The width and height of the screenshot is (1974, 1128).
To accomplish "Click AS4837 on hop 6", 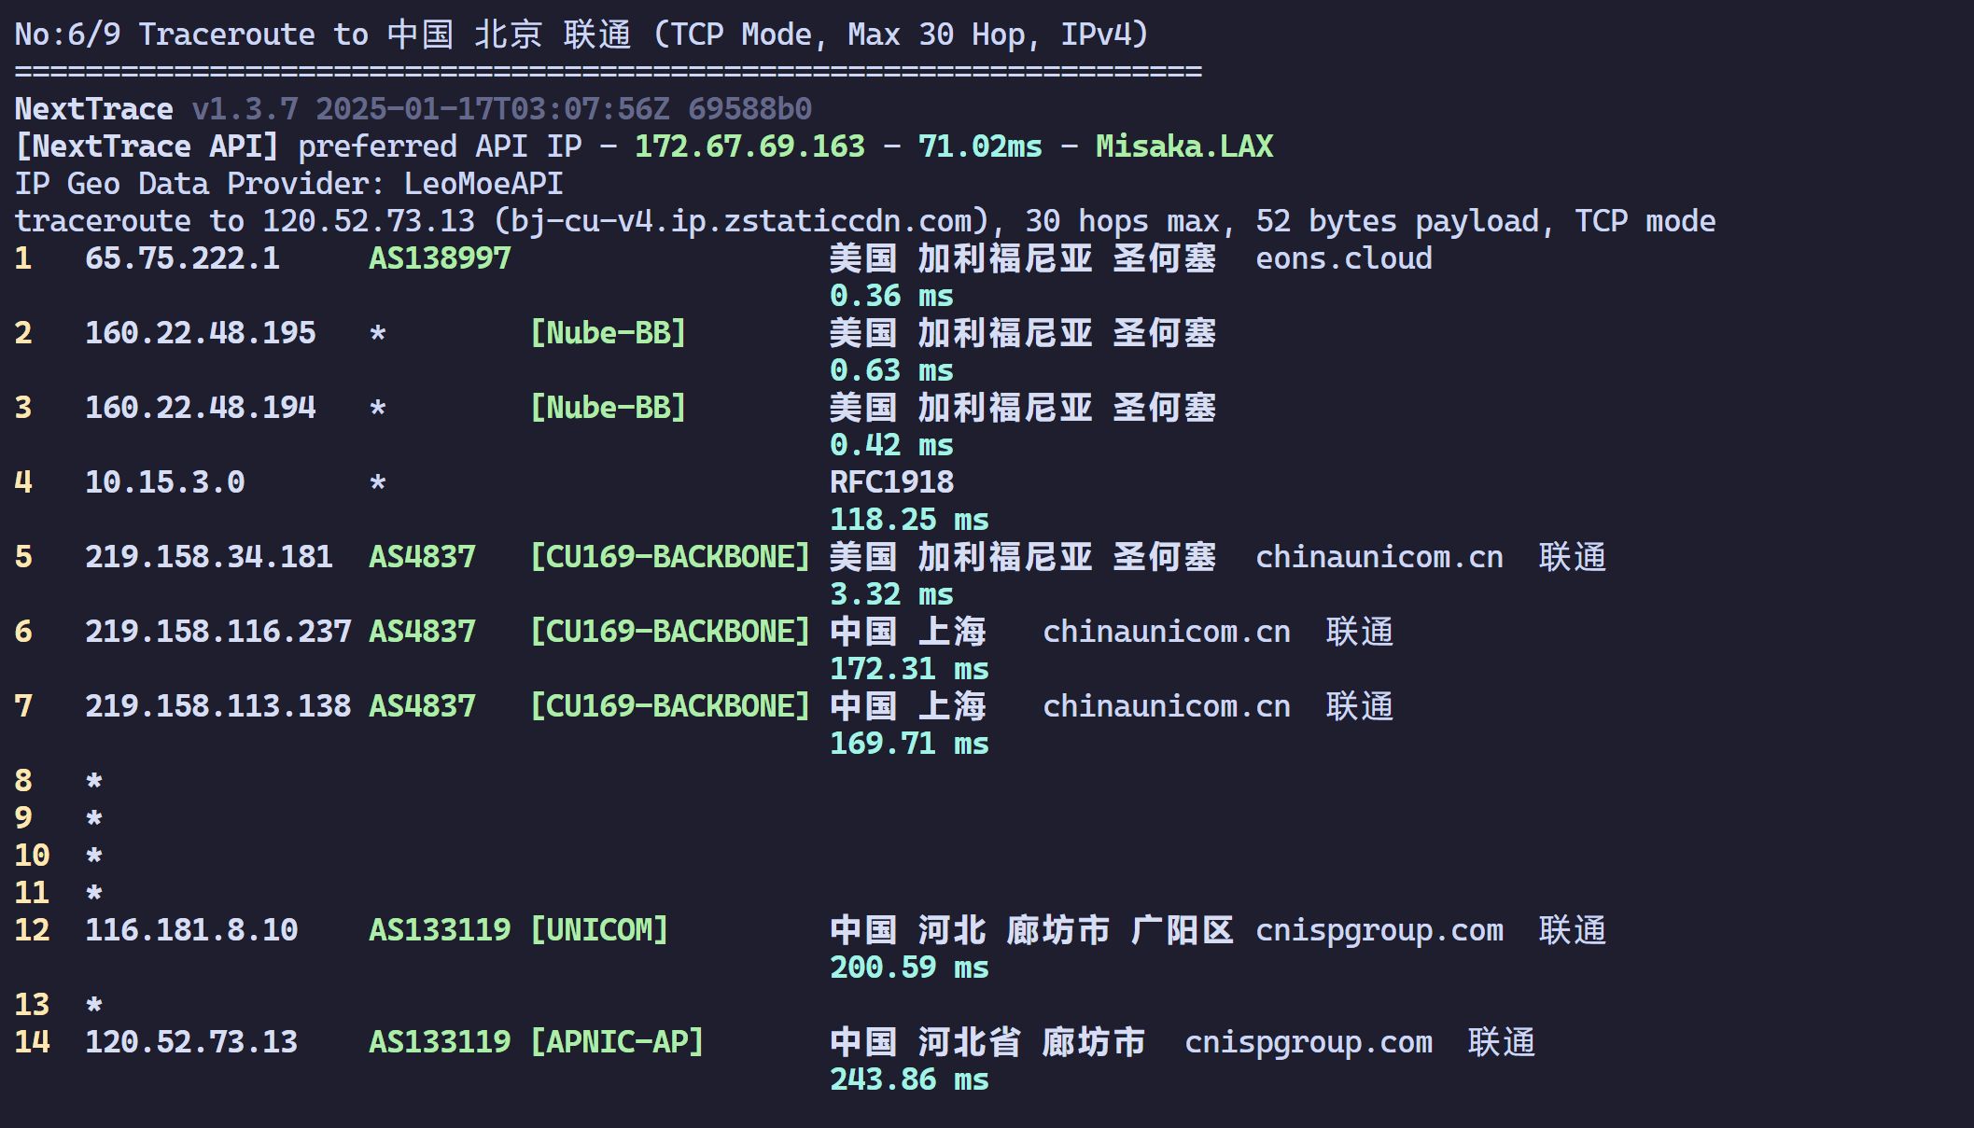I will pos(422,632).
